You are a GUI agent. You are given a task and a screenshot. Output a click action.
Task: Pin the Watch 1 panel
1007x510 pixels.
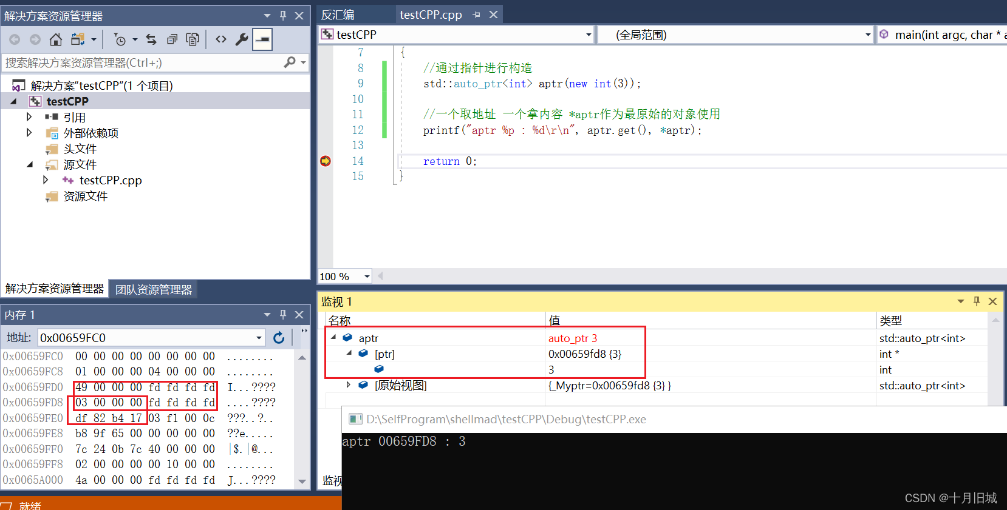(977, 301)
